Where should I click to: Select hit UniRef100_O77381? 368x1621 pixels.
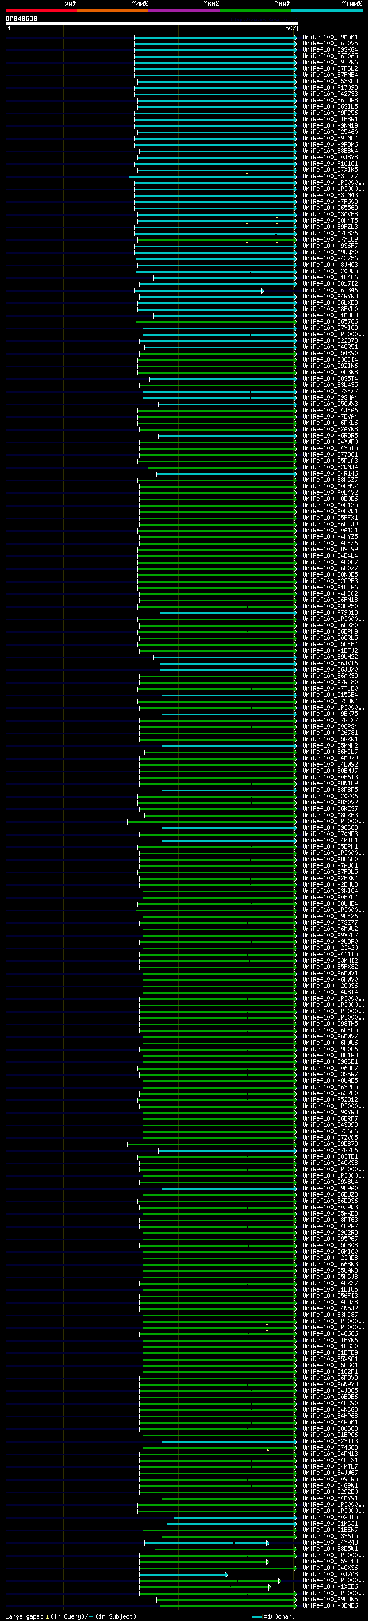(x=330, y=454)
